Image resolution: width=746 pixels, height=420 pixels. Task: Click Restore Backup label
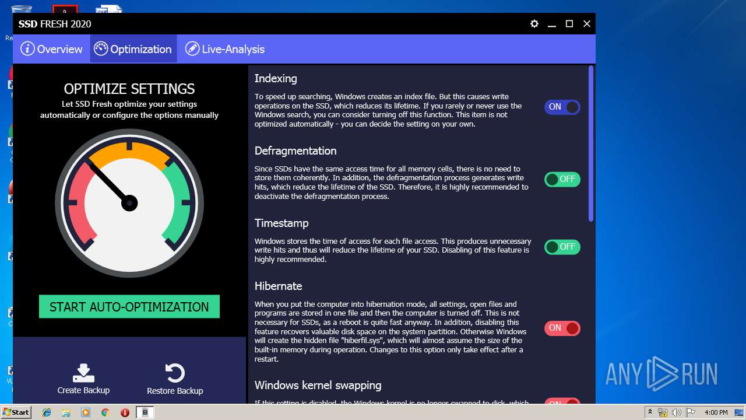point(175,391)
